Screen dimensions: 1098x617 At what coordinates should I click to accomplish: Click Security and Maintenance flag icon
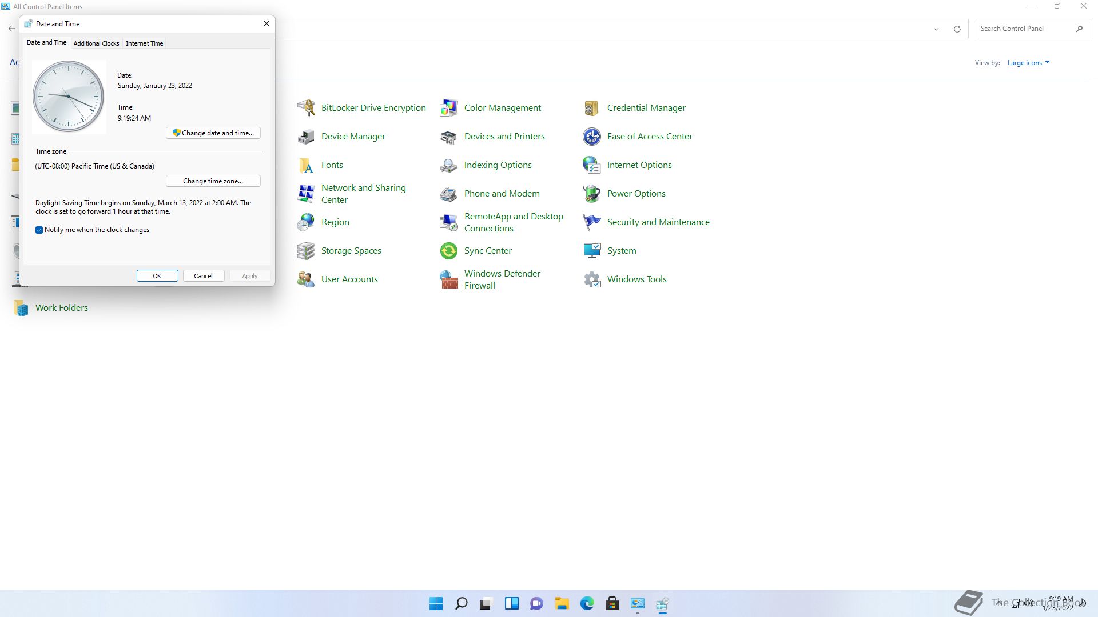(x=592, y=222)
